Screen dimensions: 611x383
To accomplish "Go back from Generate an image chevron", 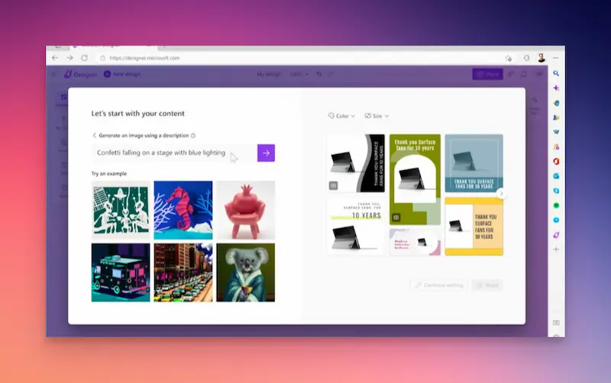I will (x=94, y=136).
